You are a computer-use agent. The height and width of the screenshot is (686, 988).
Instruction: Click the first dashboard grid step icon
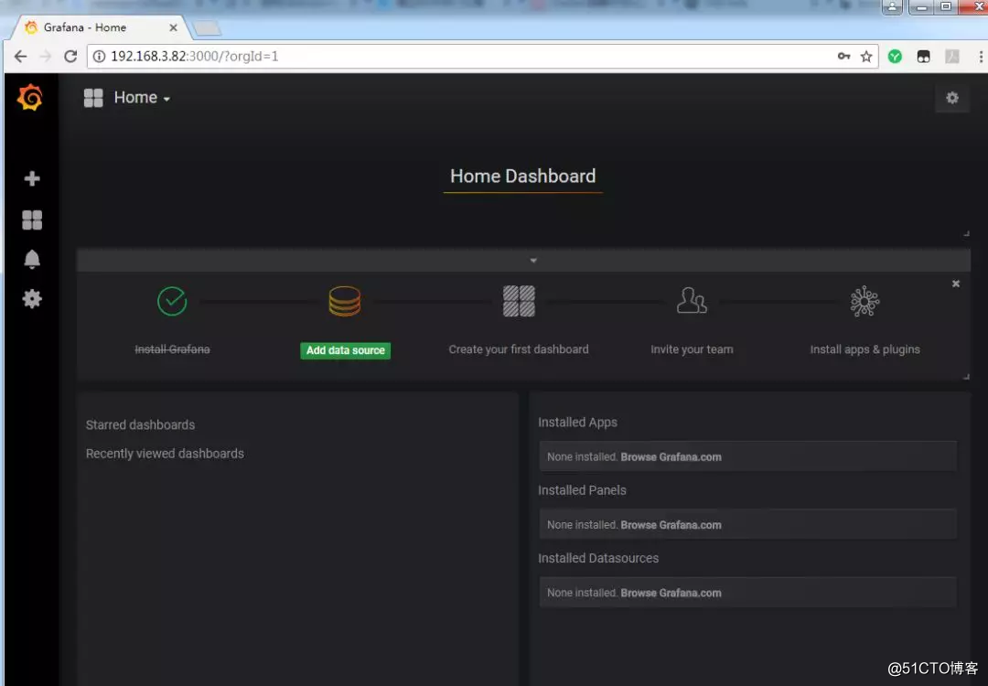[x=519, y=301]
